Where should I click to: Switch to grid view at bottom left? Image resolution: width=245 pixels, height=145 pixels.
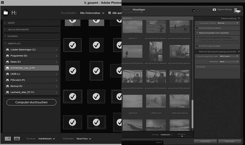8,139
